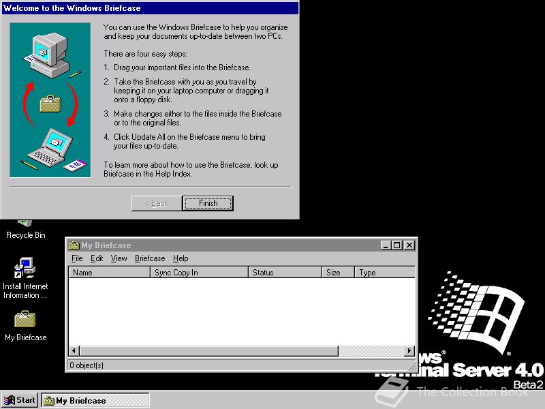Sort by the Type column header
Screen dimensions: 545x409
(x=385, y=272)
